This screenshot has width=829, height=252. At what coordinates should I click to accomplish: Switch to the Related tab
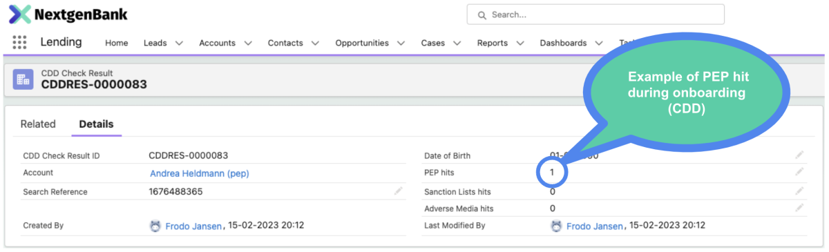38,124
